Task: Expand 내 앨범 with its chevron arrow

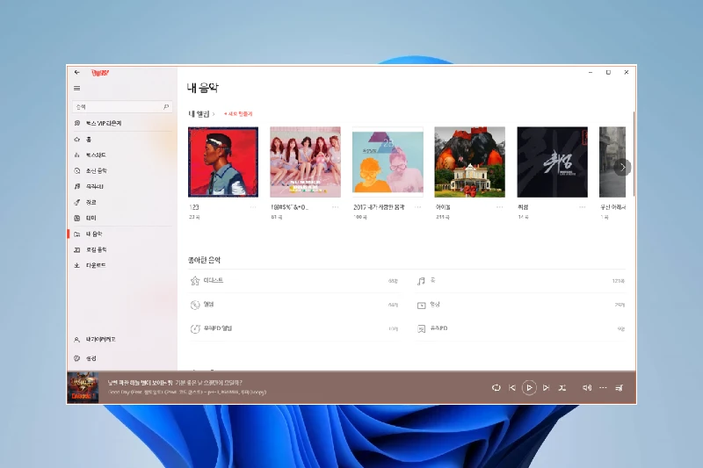Action: click(214, 114)
